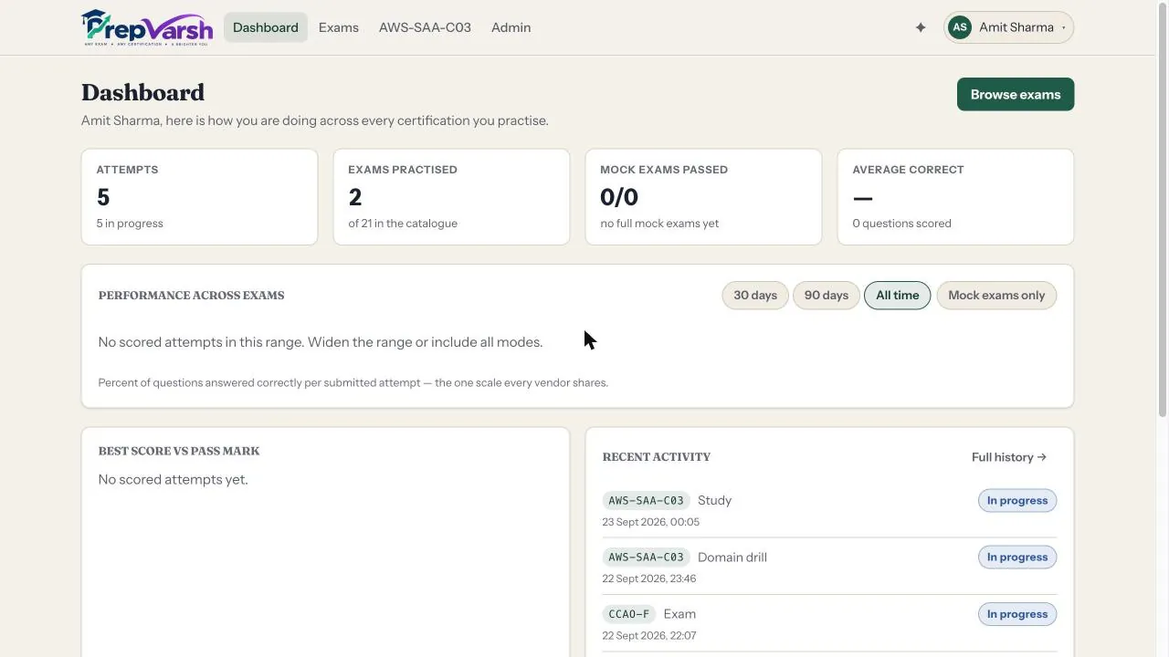
Task: Go to the Exams nav item
Action: (x=339, y=27)
